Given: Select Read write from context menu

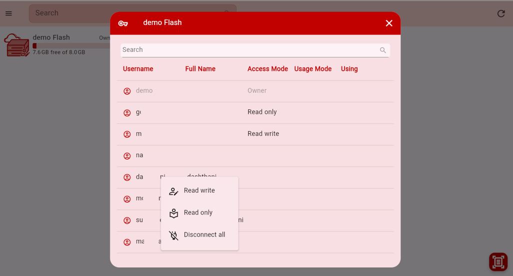Looking at the screenshot, I should (199, 191).
